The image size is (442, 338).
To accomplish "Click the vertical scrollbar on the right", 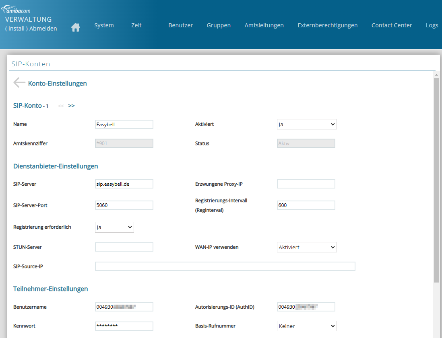I will (x=436, y=181).
